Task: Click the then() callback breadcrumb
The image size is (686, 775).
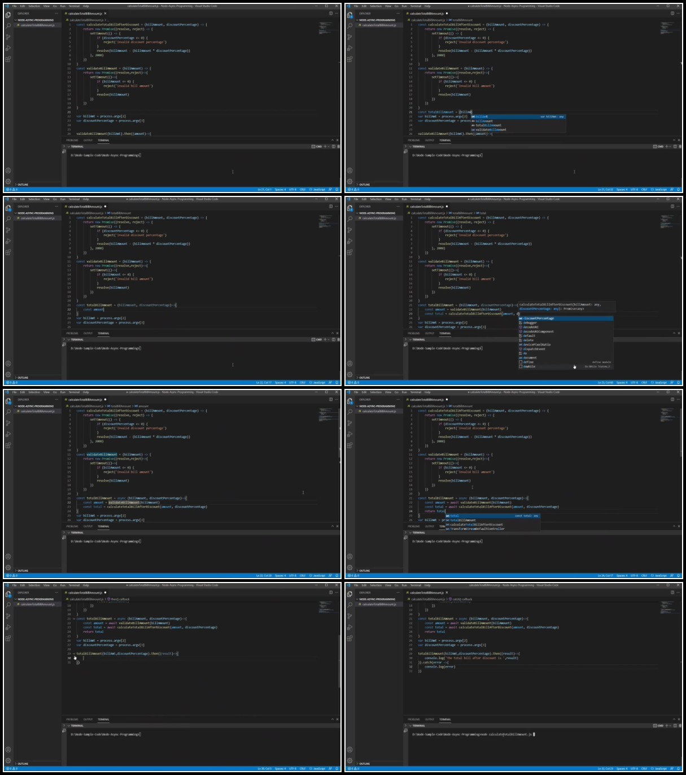Action: [x=120, y=599]
